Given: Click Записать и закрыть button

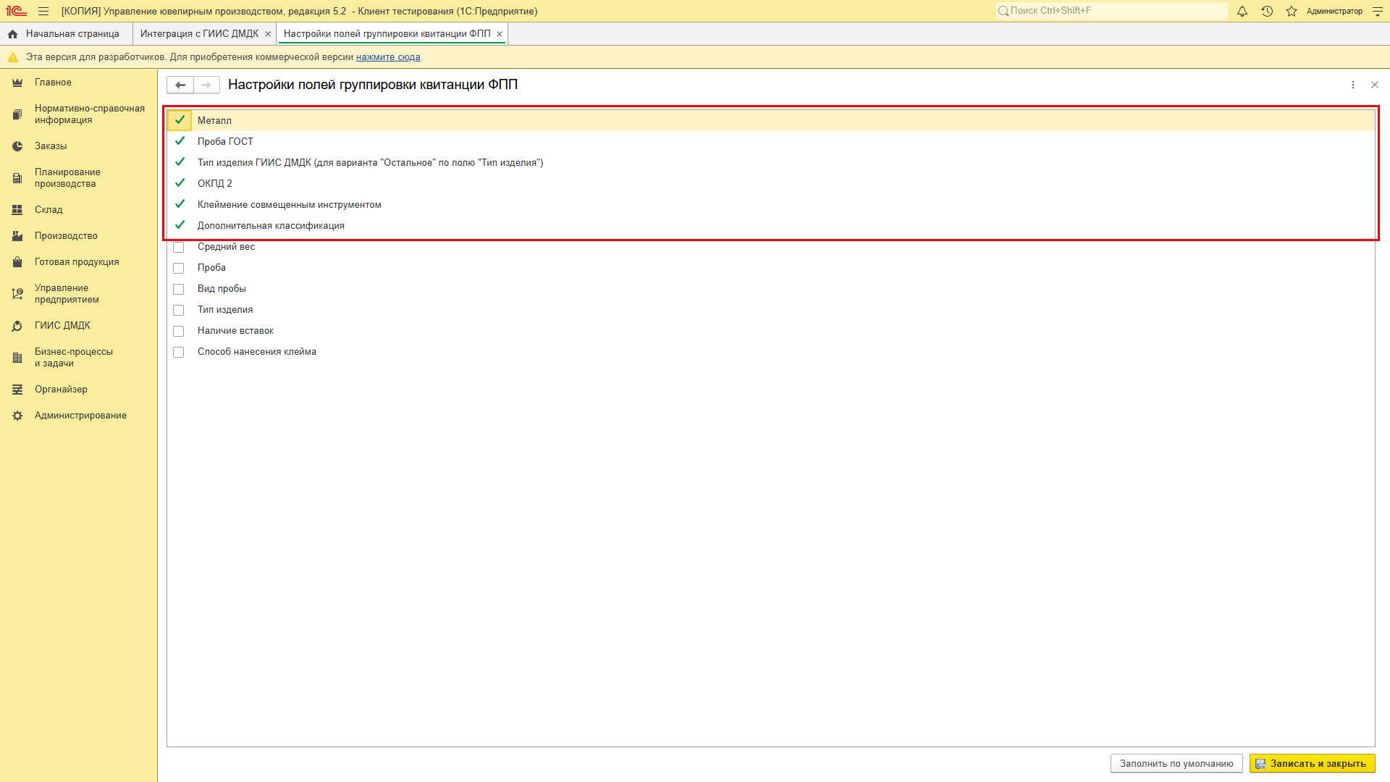Looking at the screenshot, I should click(1312, 764).
